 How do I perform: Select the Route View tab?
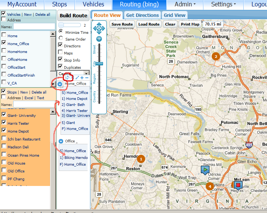pyautogui.click(x=107, y=15)
